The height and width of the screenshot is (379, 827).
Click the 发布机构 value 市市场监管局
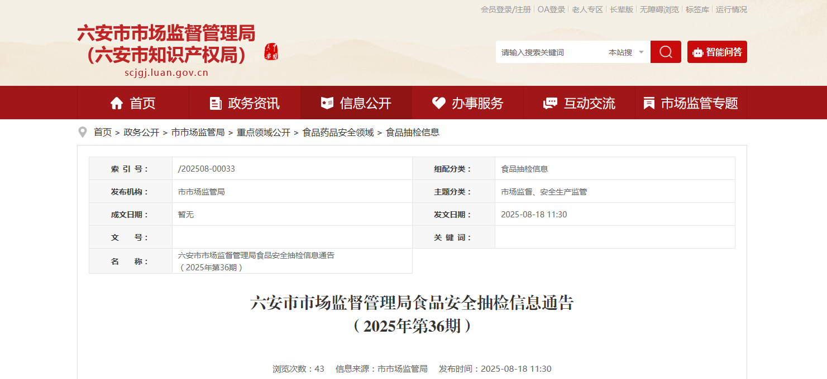(201, 191)
